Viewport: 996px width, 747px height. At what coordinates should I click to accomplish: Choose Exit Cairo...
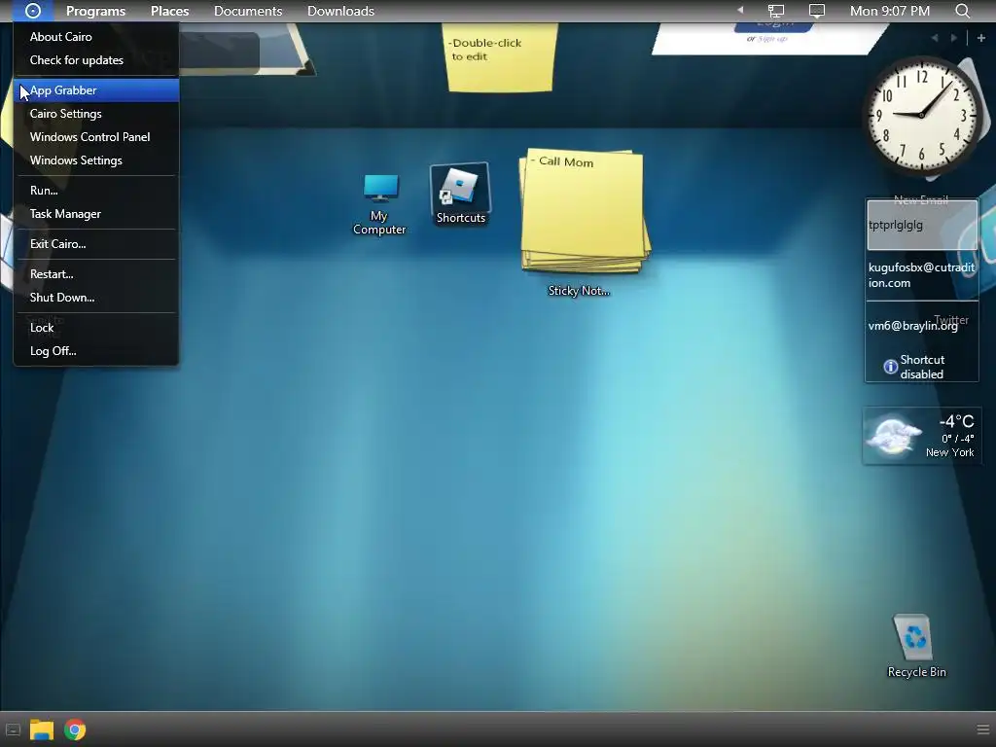click(96, 244)
